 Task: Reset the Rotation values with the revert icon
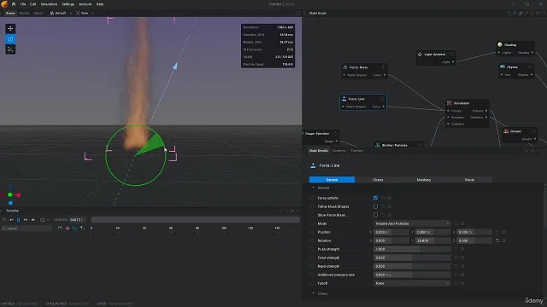tap(497, 240)
